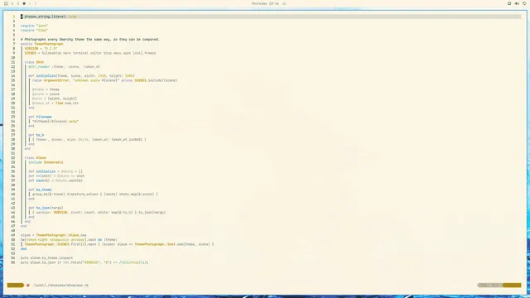Image resolution: width=530 pixels, height=298 pixels.
Task: Open the Omarchy menu icon in top bar
Action: point(6,3)
